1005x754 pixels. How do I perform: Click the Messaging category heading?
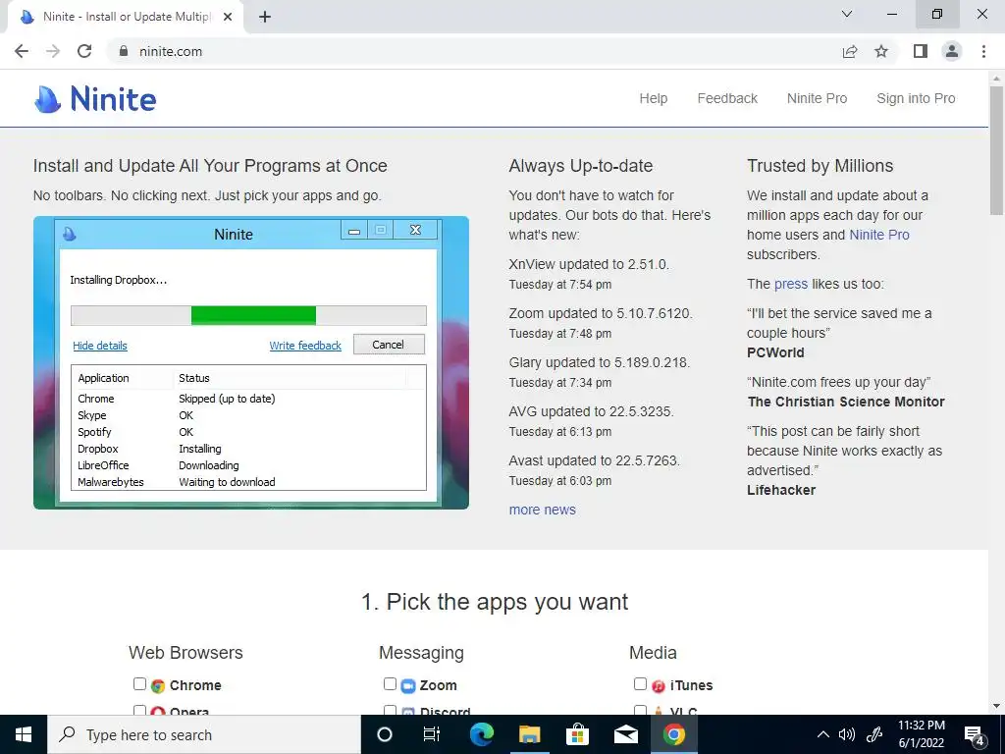[x=421, y=653]
